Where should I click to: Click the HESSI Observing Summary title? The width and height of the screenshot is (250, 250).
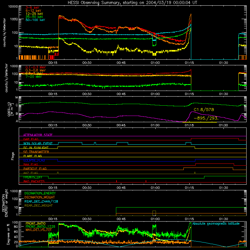(132, 2)
